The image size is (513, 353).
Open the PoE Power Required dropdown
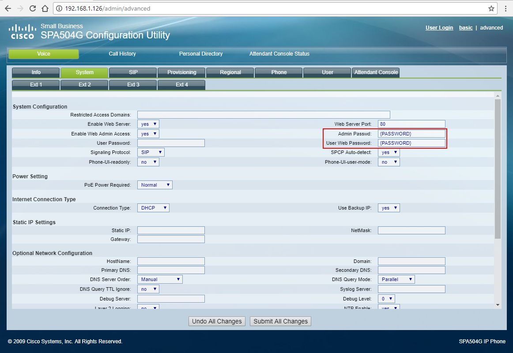tap(155, 185)
